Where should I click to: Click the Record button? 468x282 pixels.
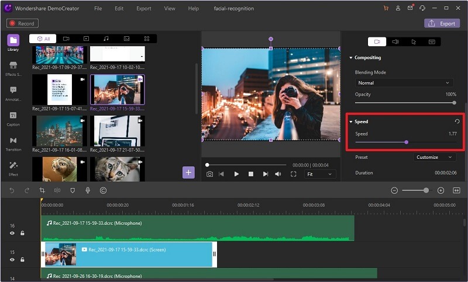pos(22,23)
